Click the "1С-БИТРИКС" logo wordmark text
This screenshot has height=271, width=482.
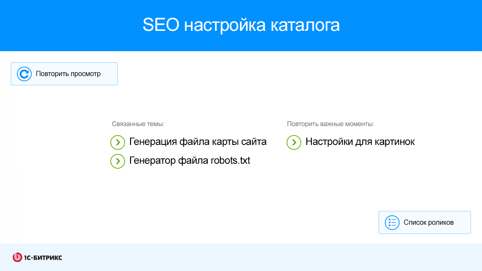point(43,257)
